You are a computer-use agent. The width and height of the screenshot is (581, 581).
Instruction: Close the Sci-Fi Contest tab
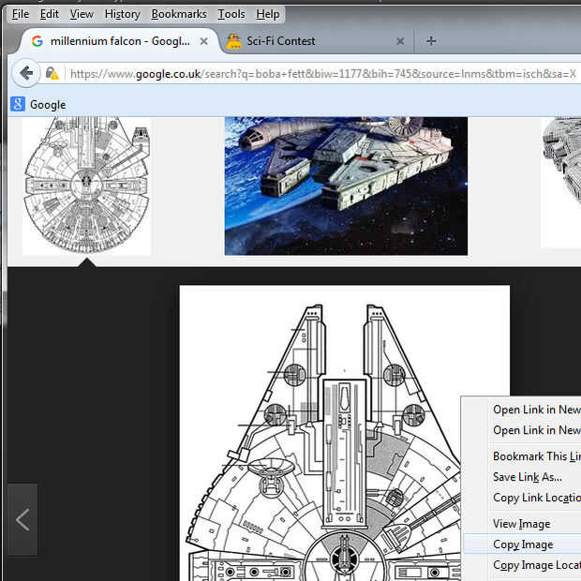coord(400,41)
